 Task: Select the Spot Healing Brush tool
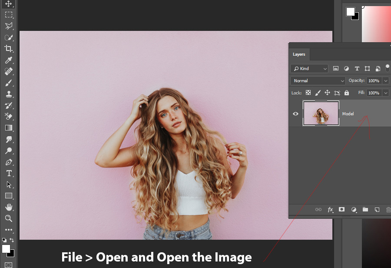(9, 71)
